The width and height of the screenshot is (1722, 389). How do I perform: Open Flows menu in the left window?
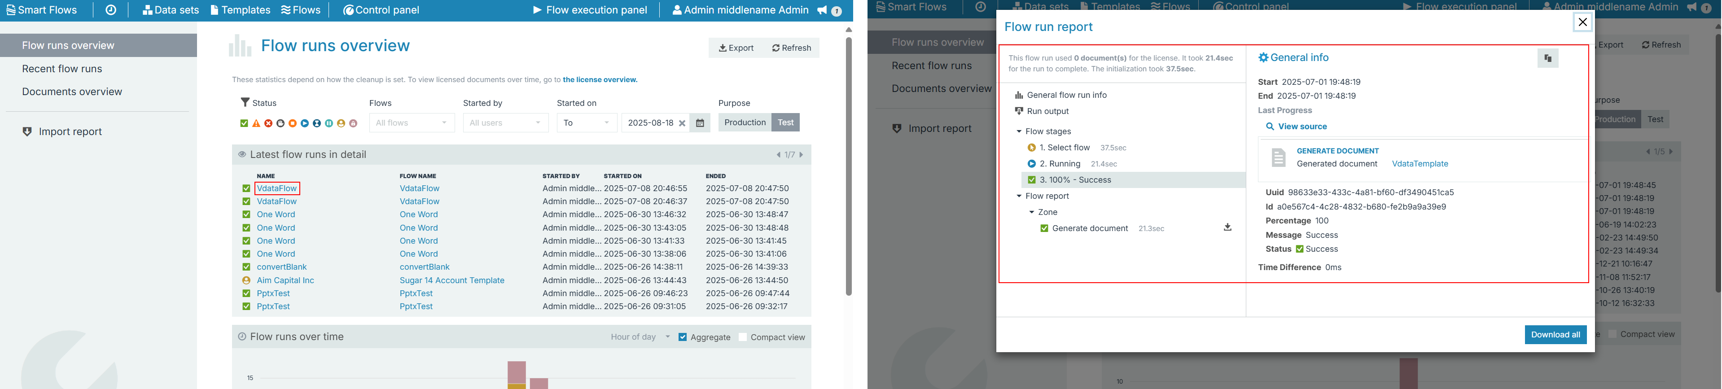(x=301, y=10)
